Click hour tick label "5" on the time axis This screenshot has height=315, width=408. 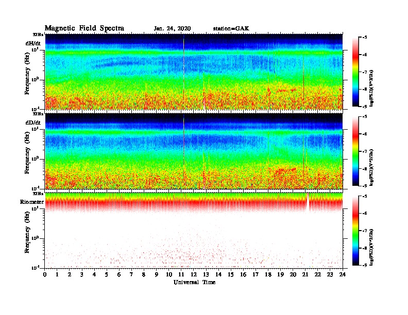pyautogui.click(x=107, y=274)
